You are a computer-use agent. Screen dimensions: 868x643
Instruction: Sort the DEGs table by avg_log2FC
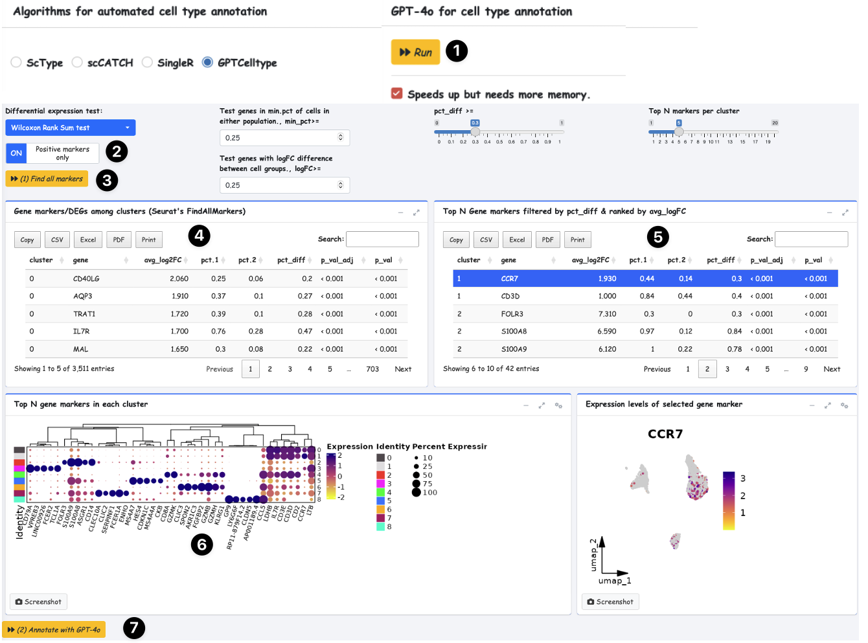[163, 260]
